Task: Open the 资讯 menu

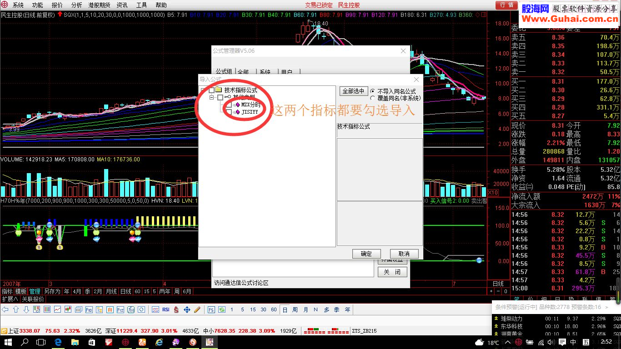Action: pos(122,5)
